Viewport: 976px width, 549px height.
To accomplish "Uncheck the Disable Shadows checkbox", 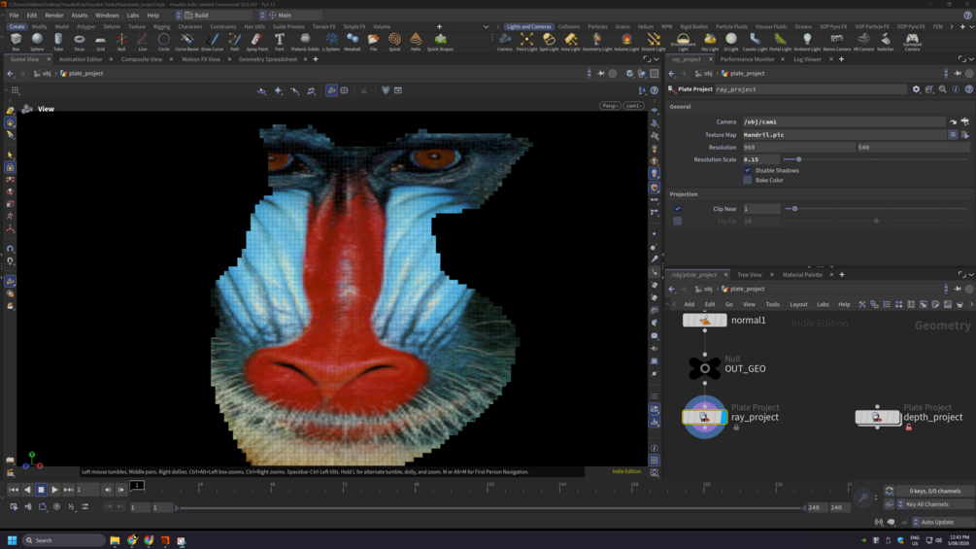I will tap(748, 170).
